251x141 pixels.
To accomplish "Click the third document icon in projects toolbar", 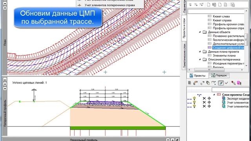I will click(x=220, y=5).
